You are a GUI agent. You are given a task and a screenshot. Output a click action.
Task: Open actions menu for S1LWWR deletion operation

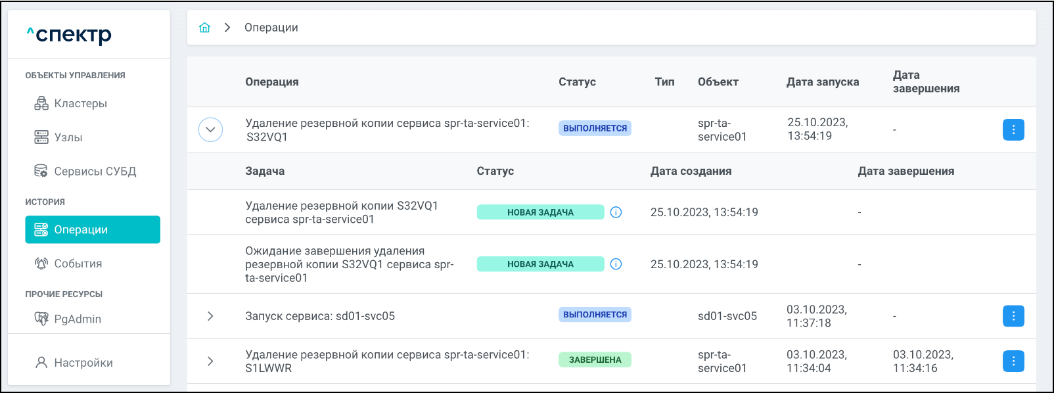point(1013,361)
